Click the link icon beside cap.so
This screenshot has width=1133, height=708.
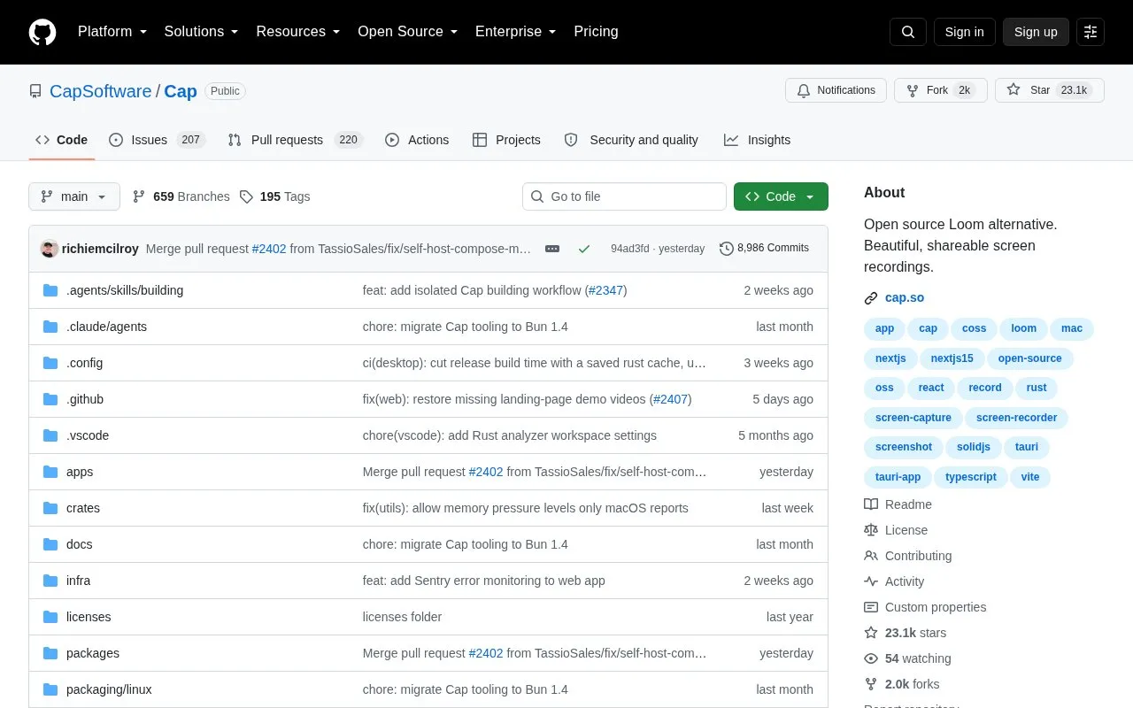point(871,298)
